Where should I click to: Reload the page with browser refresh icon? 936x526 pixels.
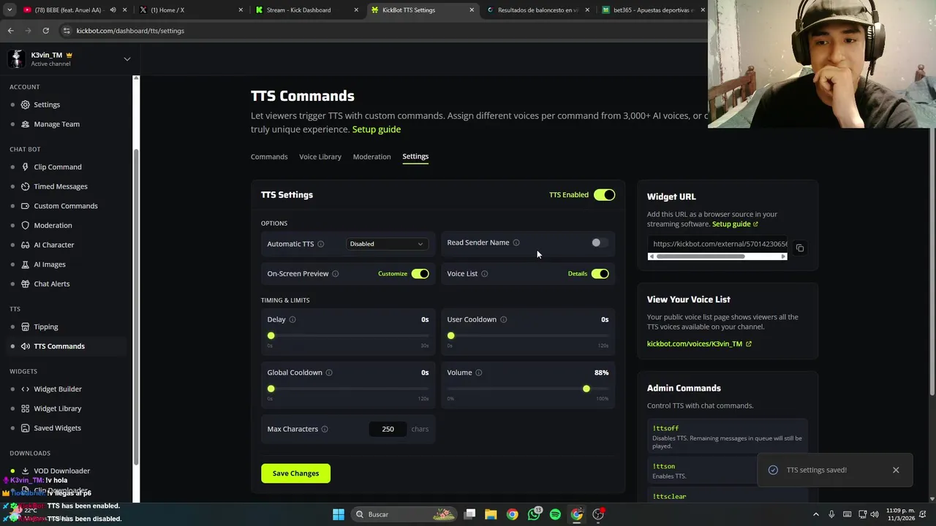(x=45, y=31)
